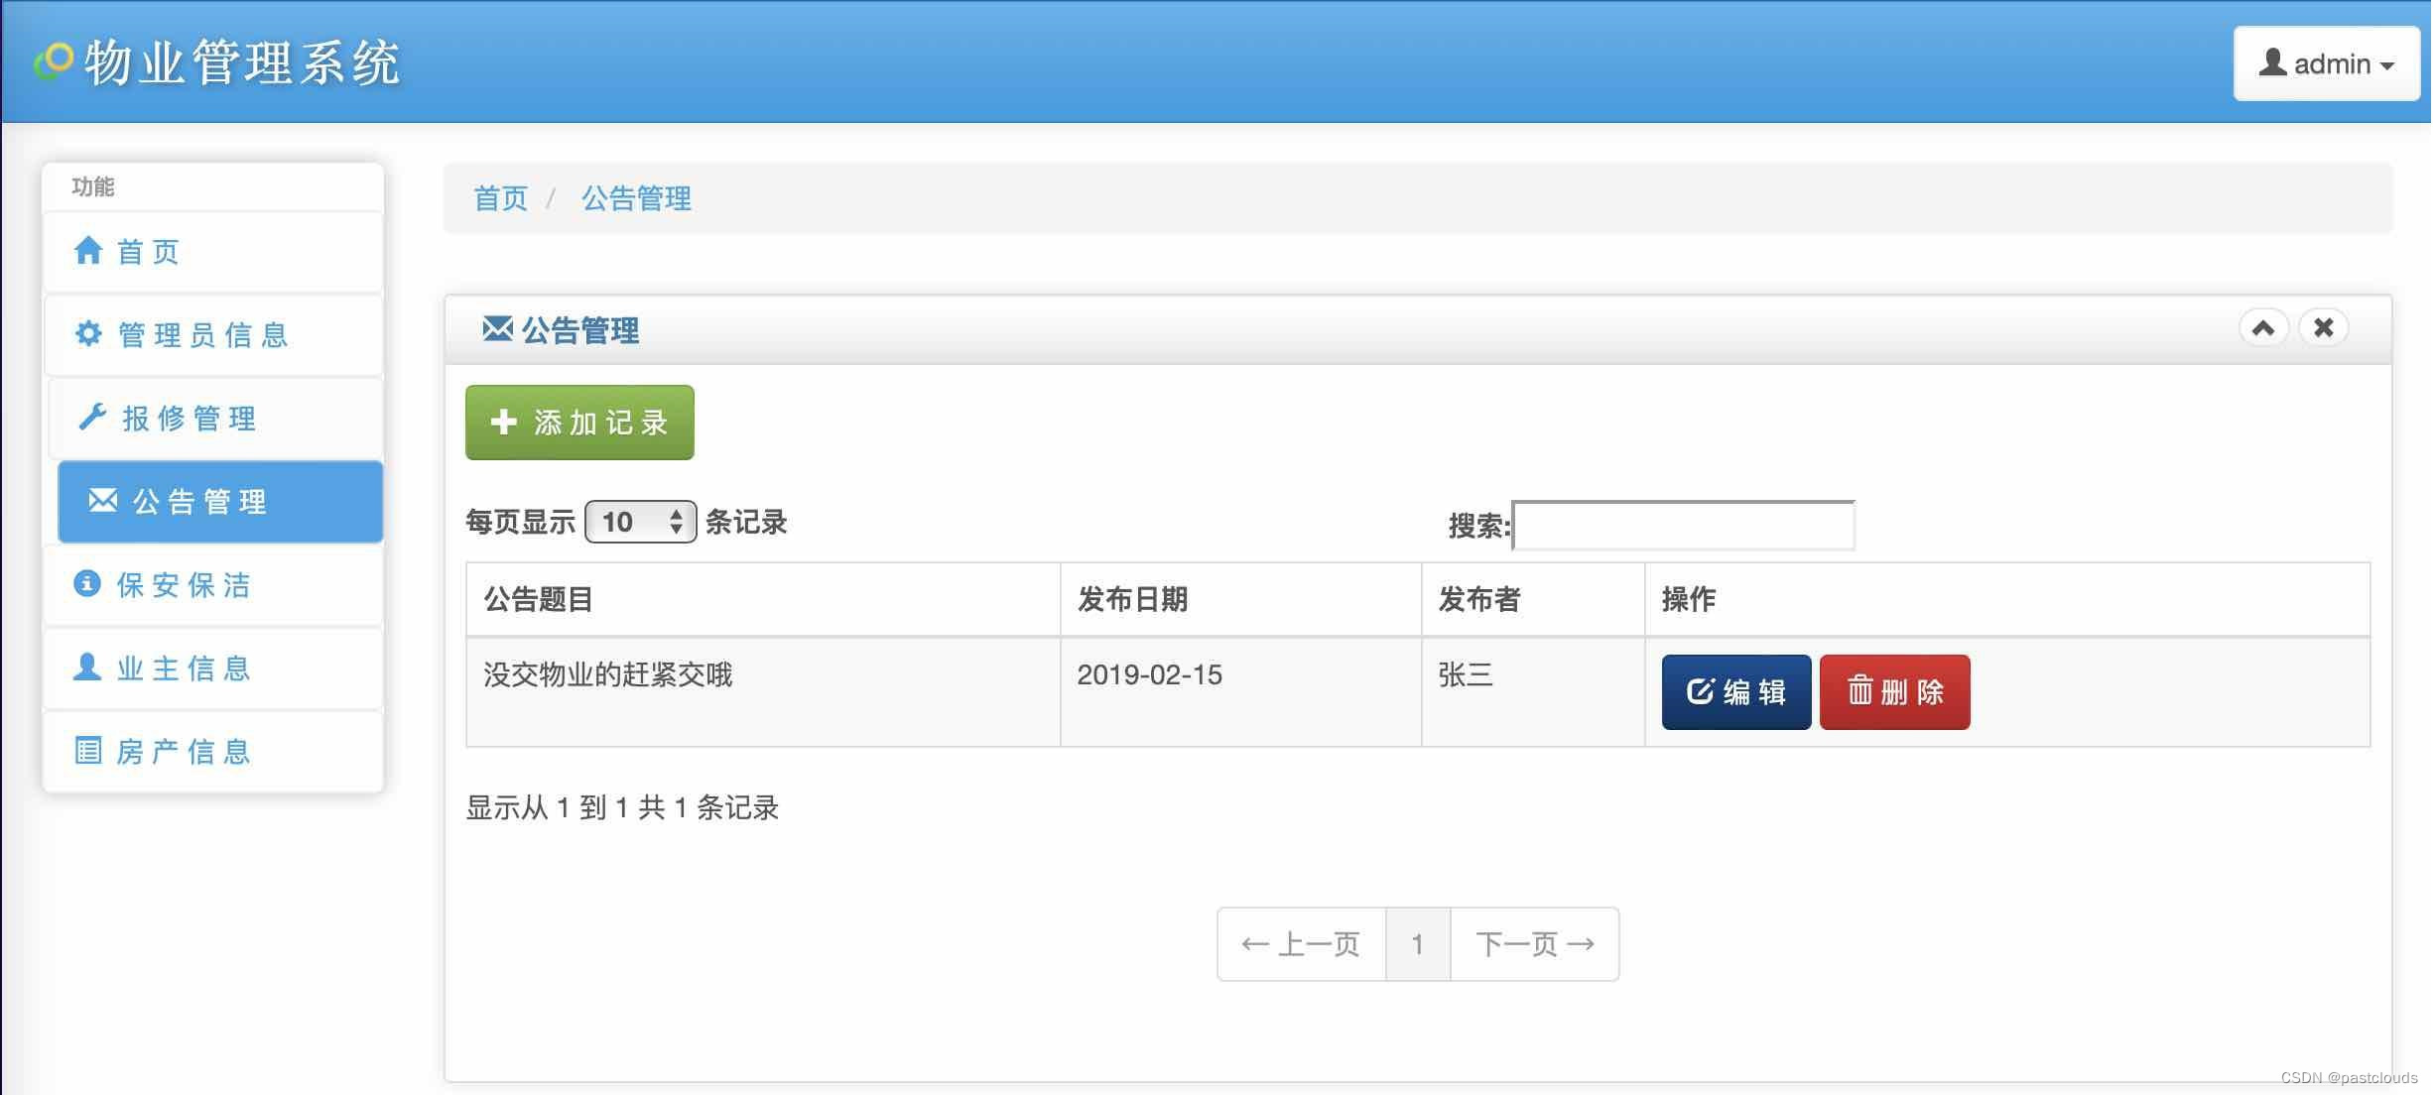Delete the notice with red 删除 button
The height and width of the screenshot is (1095, 2433).
tap(1894, 692)
